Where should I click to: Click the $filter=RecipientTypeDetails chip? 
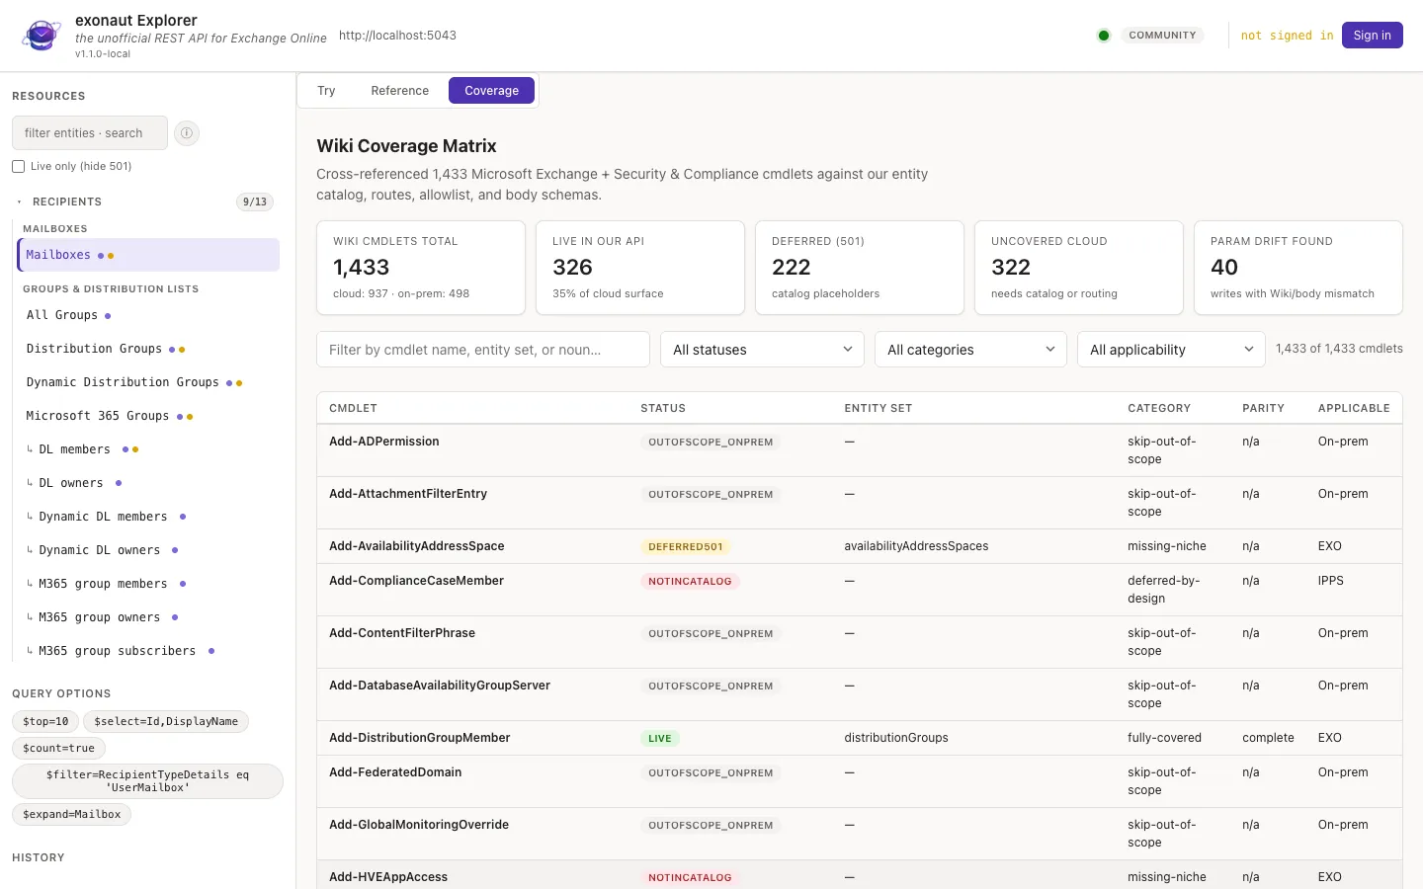[147, 781]
